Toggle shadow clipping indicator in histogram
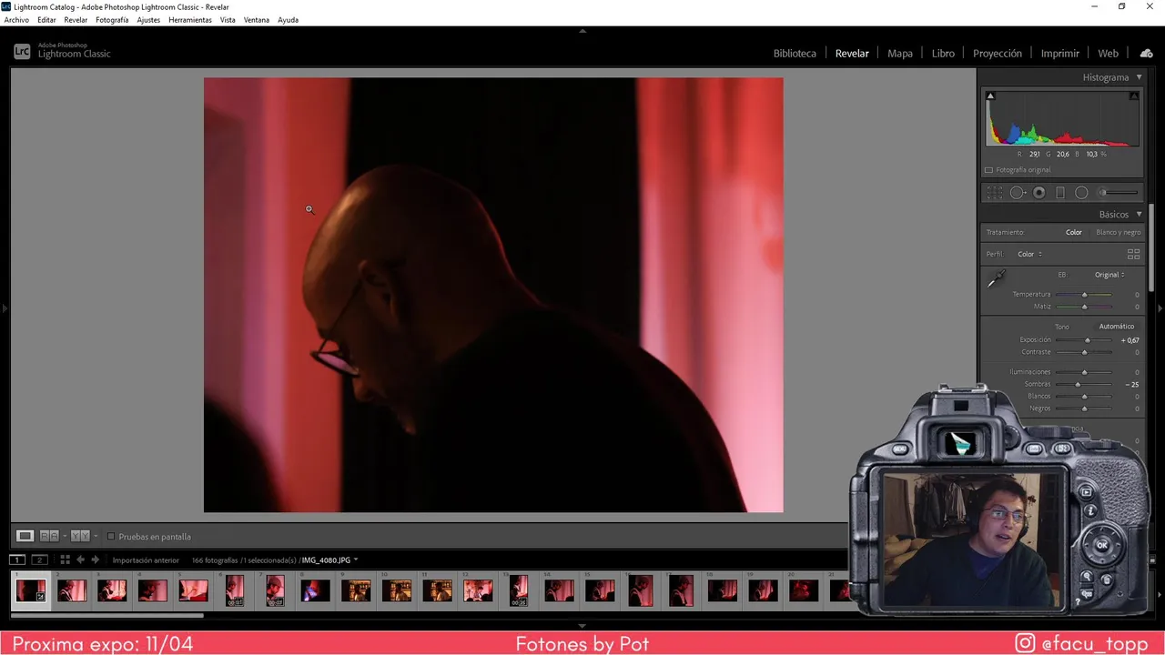The image size is (1165, 655). (990, 96)
